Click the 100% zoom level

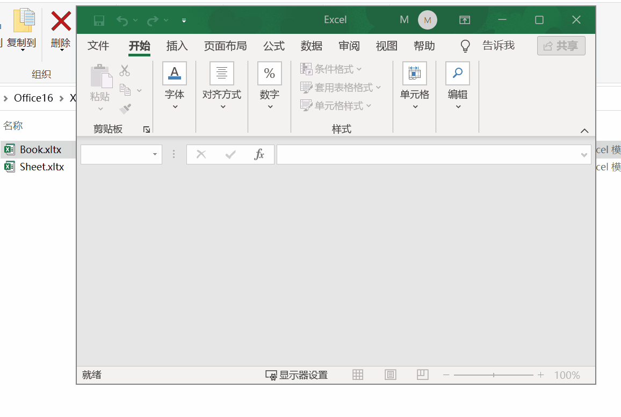pos(567,375)
